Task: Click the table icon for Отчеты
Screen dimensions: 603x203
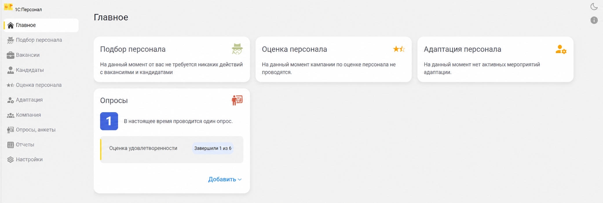Action: (10, 145)
